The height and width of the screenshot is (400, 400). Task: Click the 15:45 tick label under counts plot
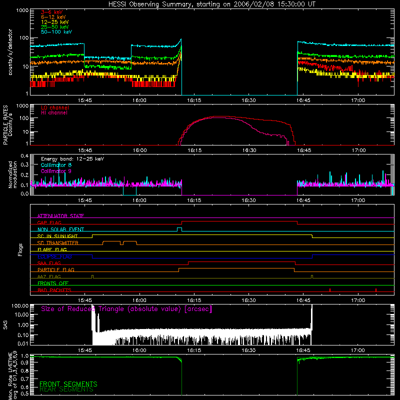[x=84, y=100]
